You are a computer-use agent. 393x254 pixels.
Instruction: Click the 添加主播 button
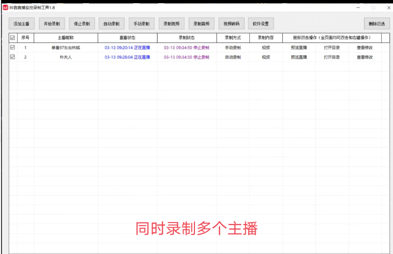point(21,24)
